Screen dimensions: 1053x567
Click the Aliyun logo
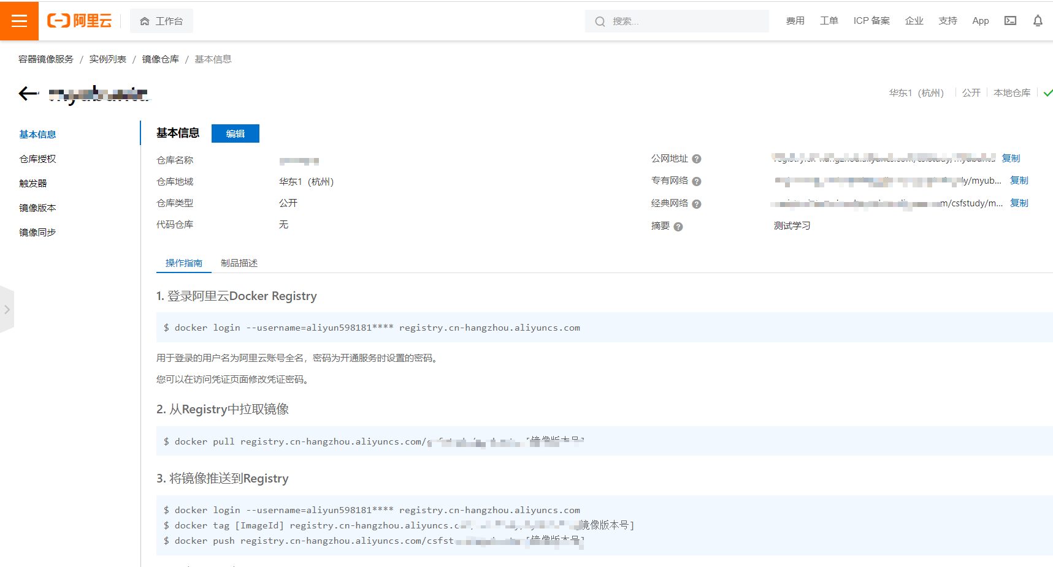point(80,21)
